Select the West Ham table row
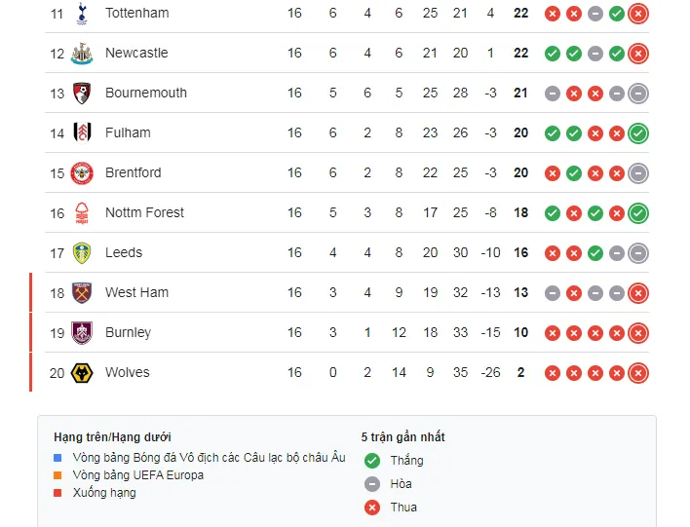Viewport: 690px width, 527px height. [x=341, y=292]
